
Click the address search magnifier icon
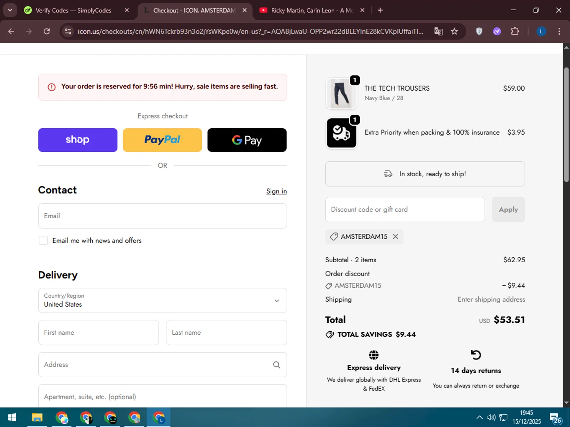(277, 365)
